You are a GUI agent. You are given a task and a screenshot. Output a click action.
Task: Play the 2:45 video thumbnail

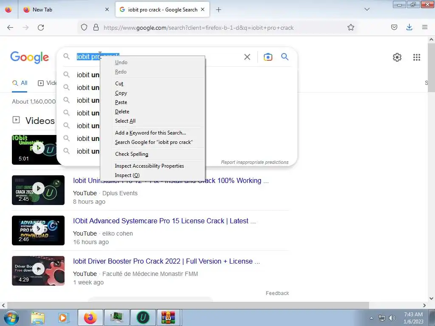point(38,190)
